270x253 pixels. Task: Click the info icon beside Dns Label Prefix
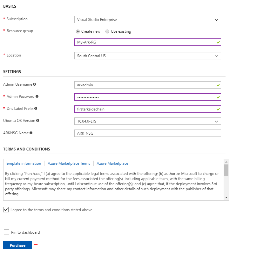36,109
